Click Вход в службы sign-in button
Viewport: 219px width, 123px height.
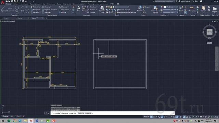(x=184, y=1)
